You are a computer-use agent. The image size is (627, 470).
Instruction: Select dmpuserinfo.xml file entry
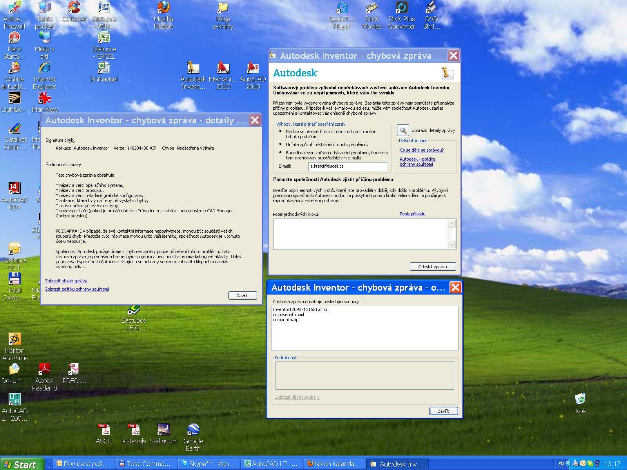(288, 315)
